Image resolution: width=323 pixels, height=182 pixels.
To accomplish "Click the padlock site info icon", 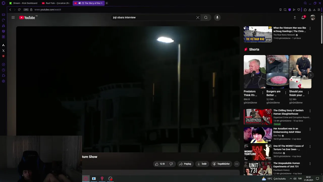I will click(31, 10).
